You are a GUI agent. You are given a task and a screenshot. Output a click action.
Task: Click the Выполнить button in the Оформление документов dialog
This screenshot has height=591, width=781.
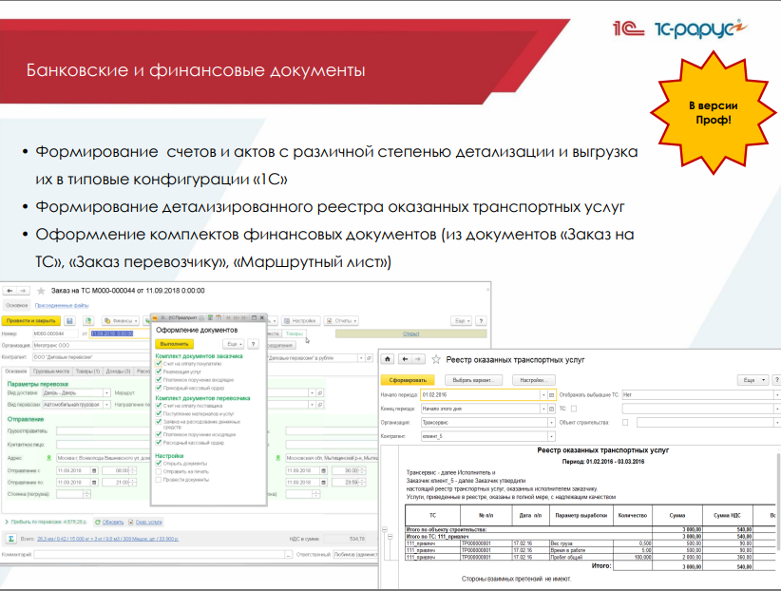(174, 344)
